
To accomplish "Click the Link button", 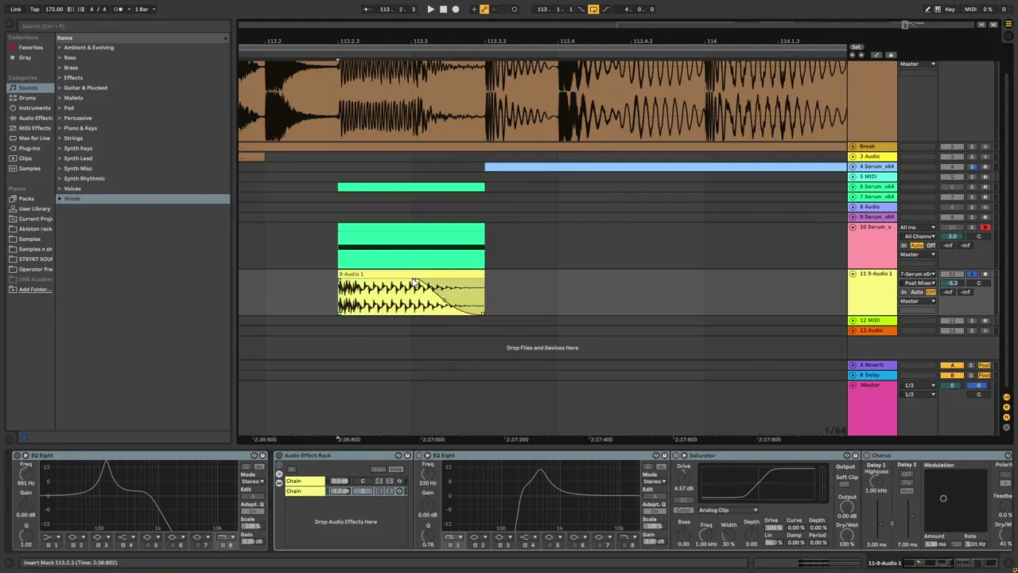I will [16, 10].
